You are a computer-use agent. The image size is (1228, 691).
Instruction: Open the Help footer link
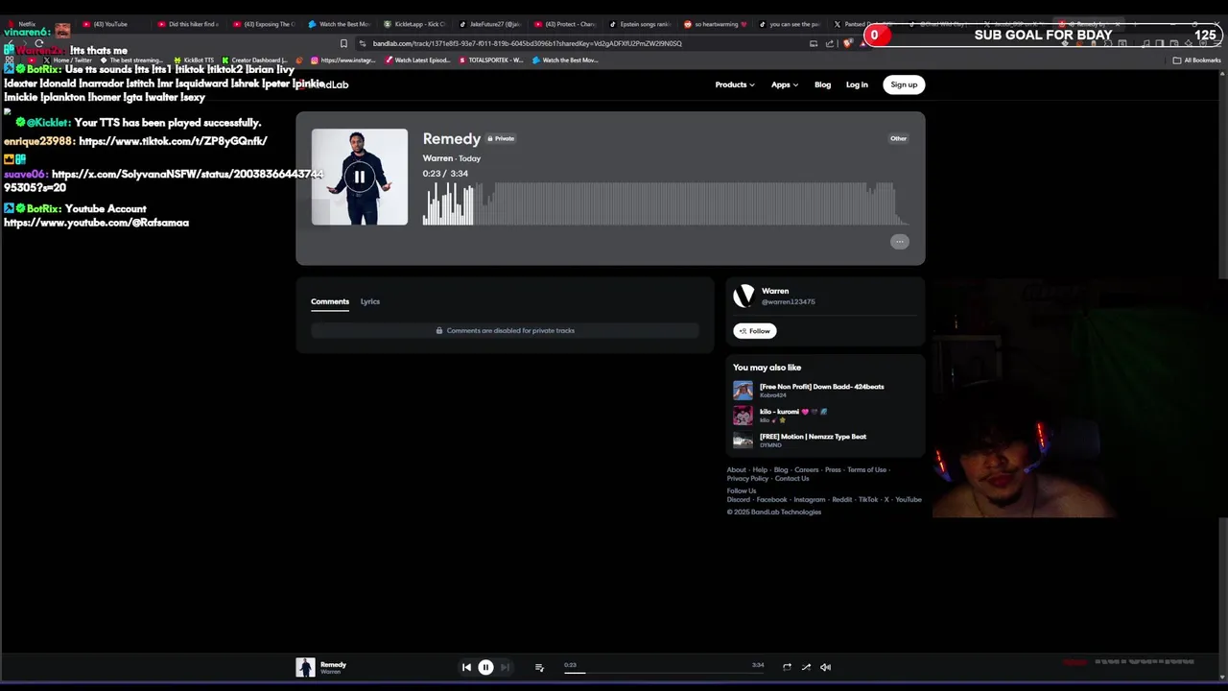pos(760,470)
